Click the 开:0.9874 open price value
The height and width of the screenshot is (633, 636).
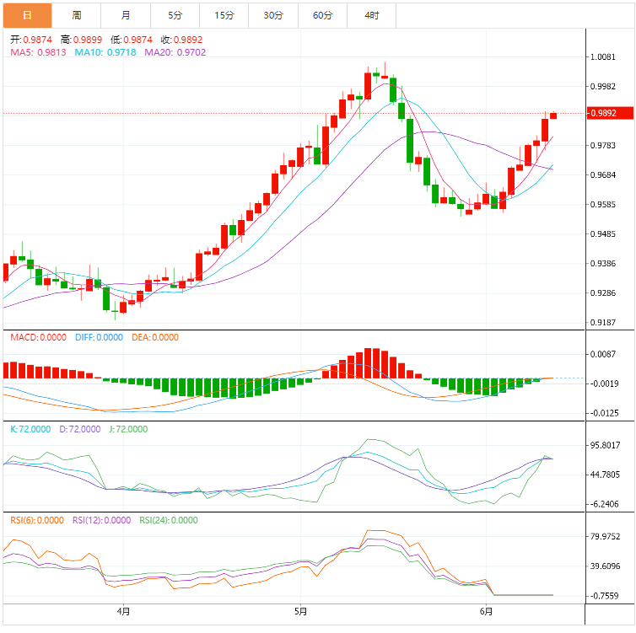[31, 40]
